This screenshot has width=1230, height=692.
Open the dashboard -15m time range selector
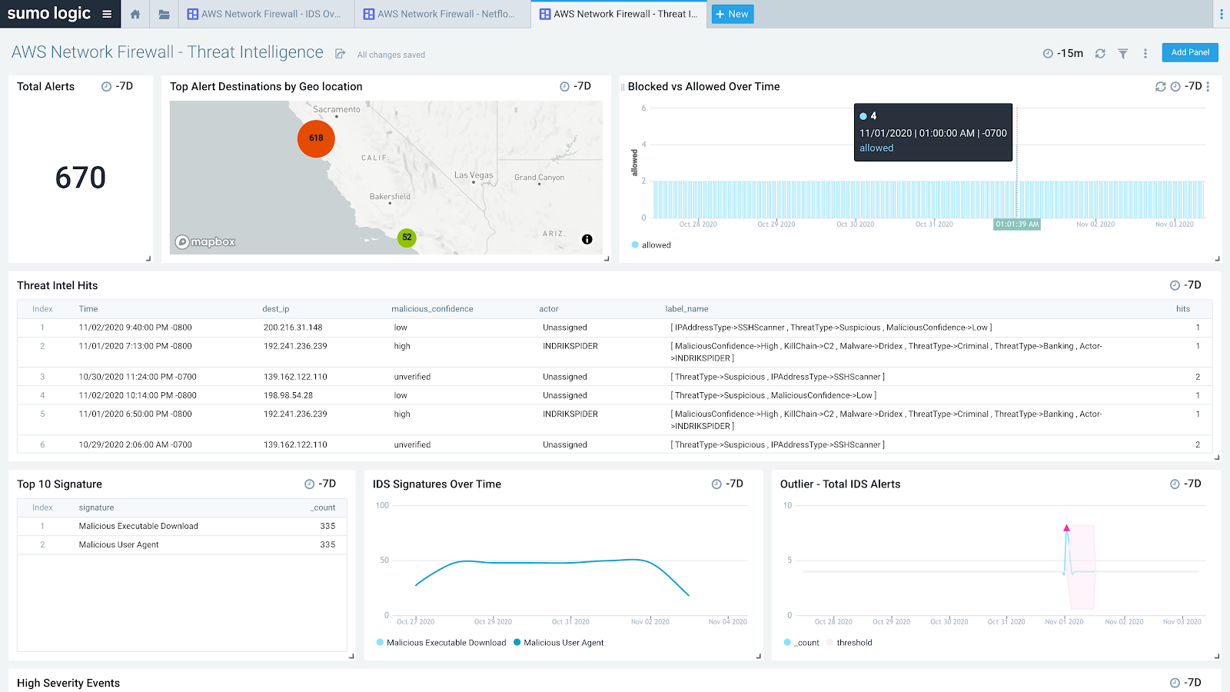[1063, 53]
